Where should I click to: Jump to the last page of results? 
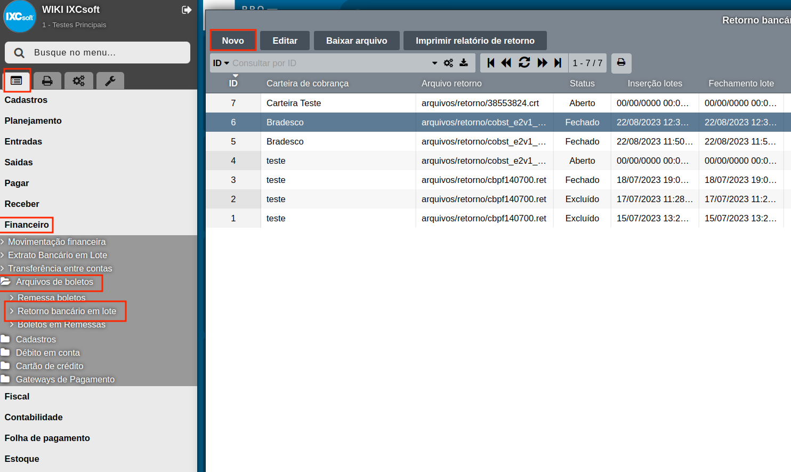pos(558,63)
